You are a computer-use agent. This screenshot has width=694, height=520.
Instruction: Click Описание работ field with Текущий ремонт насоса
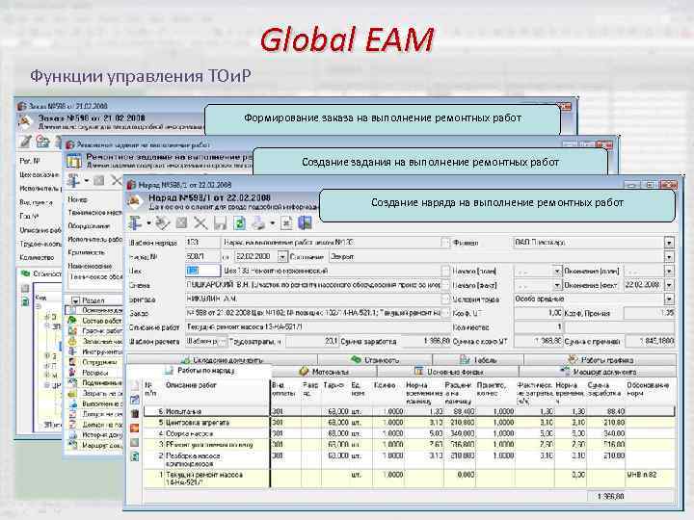click(x=317, y=327)
